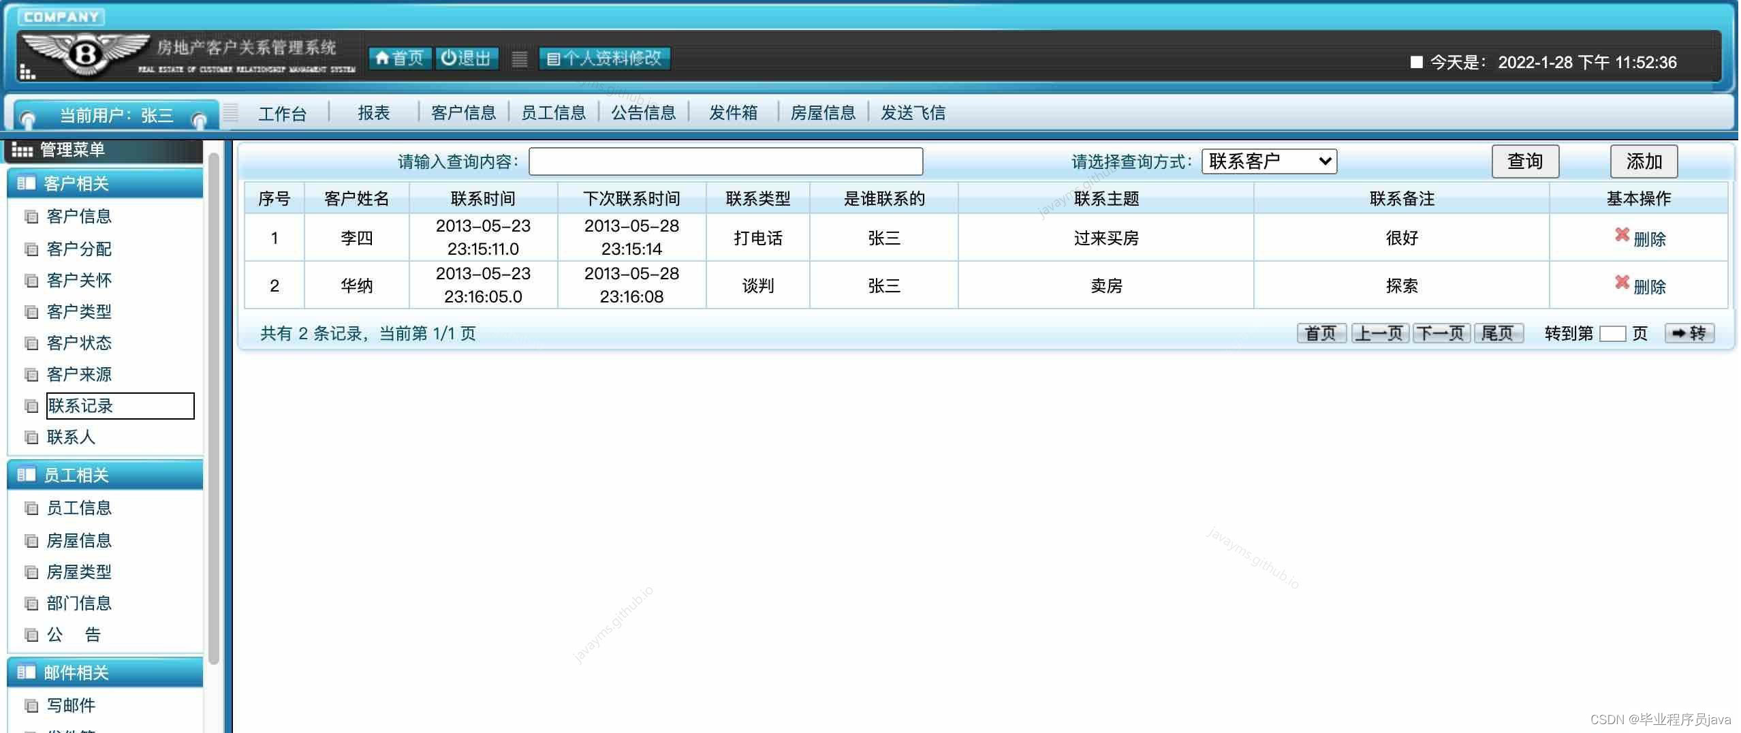
Task: Click the 首页 home button in header
Action: click(400, 59)
